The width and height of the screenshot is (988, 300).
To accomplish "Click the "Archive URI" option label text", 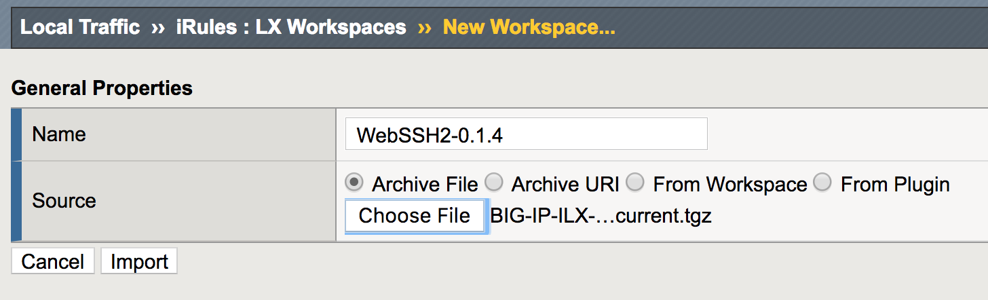I will pyautogui.click(x=565, y=184).
